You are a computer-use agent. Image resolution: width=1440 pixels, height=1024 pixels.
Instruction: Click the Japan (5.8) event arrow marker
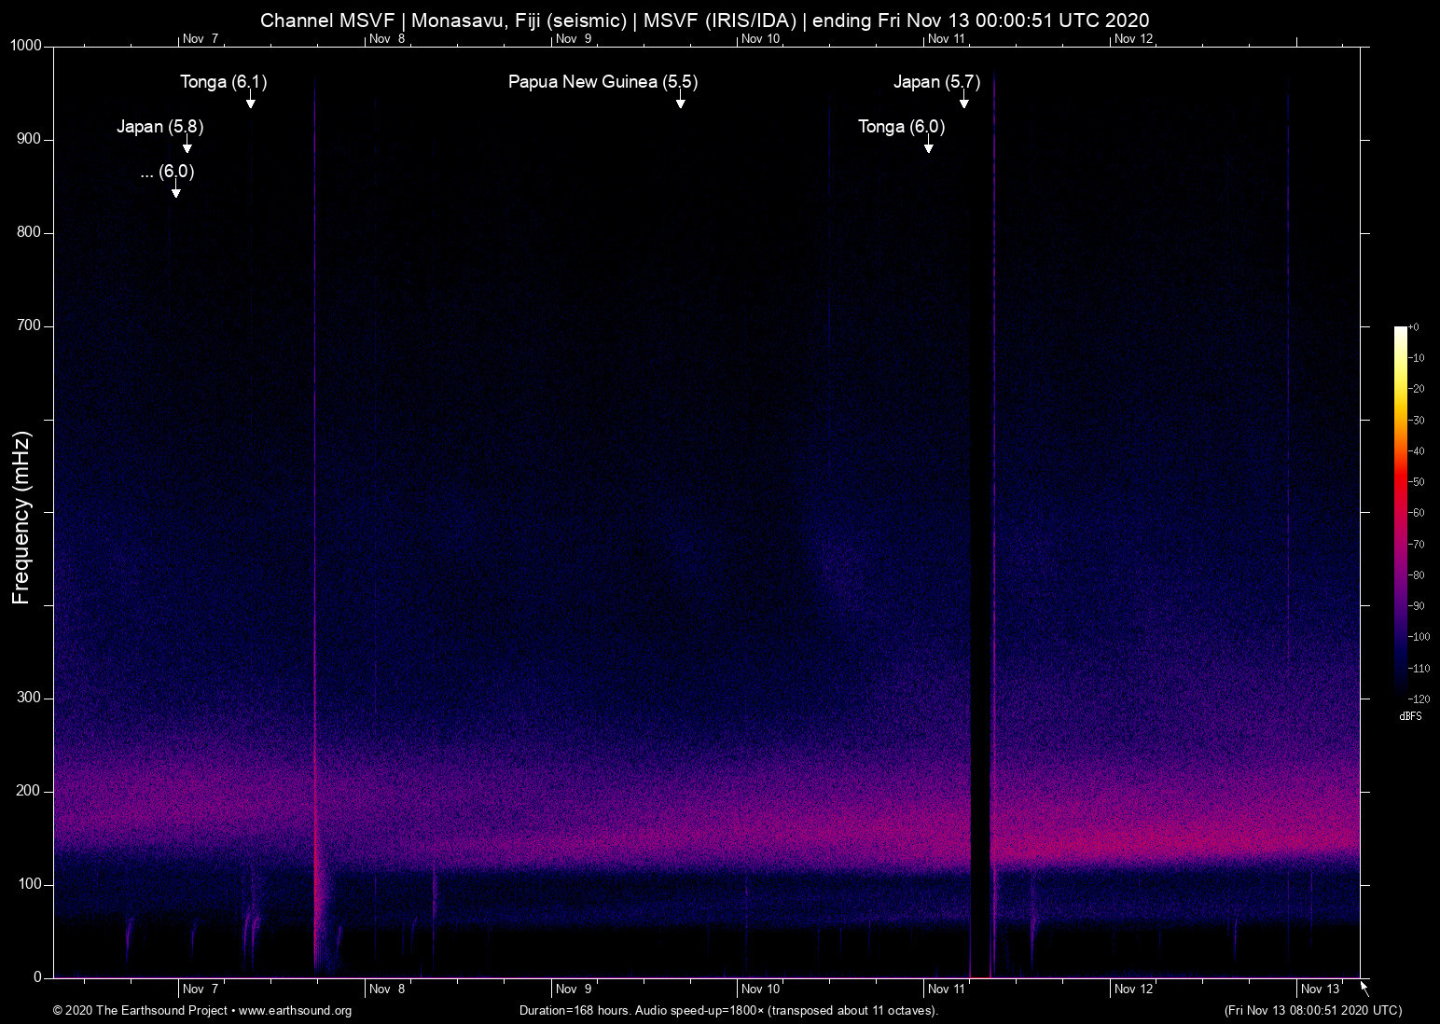(x=187, y=146)
